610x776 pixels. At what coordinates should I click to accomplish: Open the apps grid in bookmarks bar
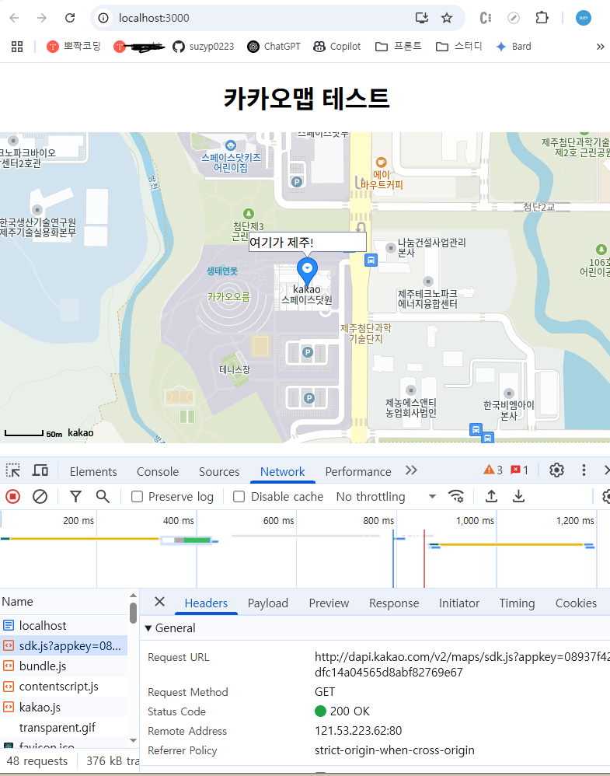point(17,47)
